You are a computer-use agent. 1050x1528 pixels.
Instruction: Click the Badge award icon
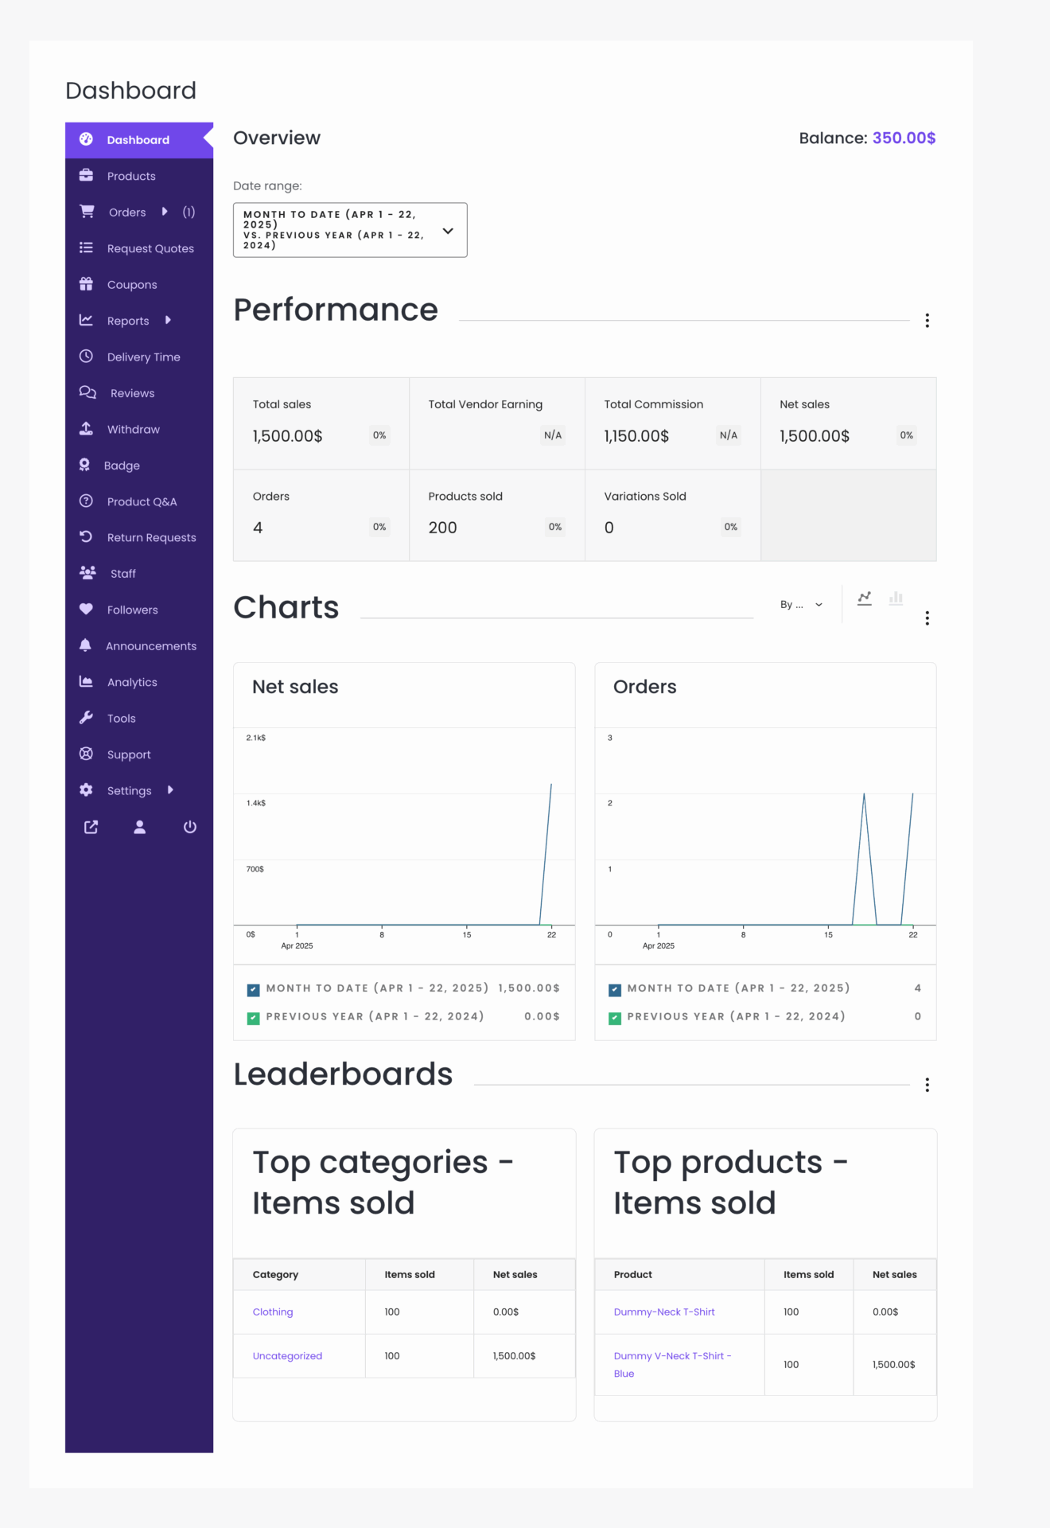click(x=84, y=465)
